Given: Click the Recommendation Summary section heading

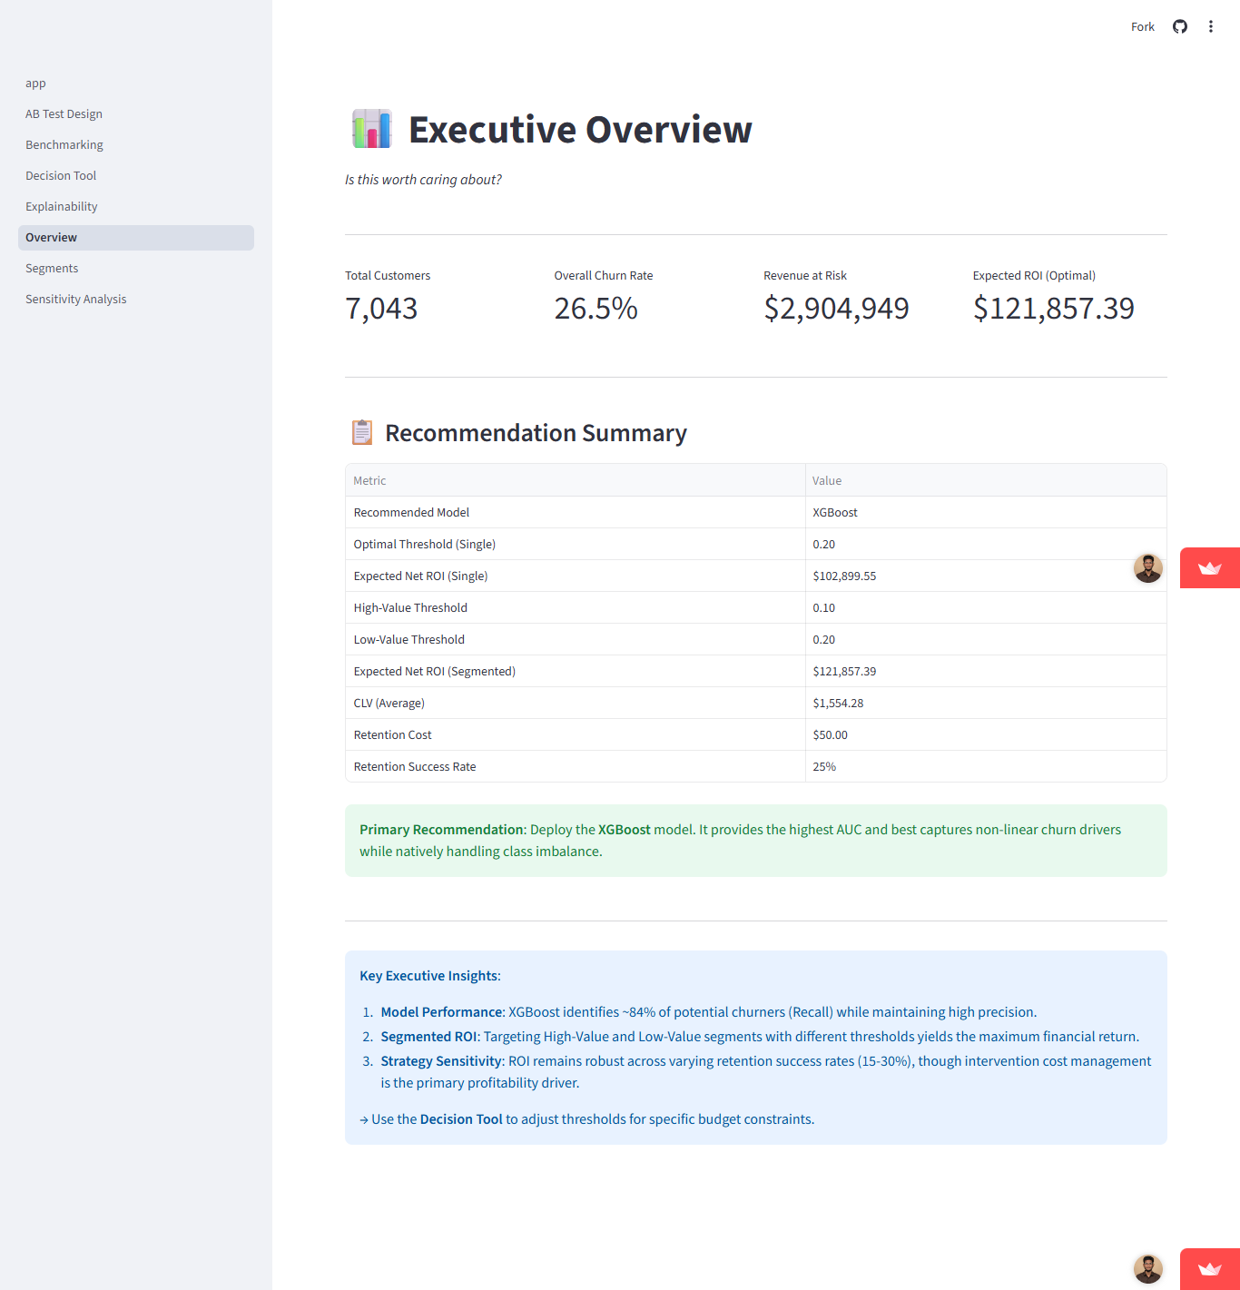Looking at the screenshot, I should click(536, 433).
